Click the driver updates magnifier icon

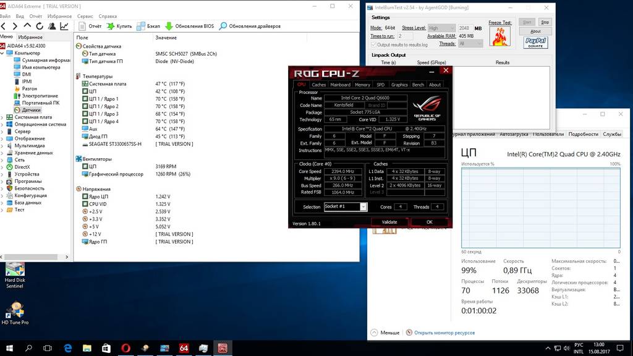[x=223, y=27]
